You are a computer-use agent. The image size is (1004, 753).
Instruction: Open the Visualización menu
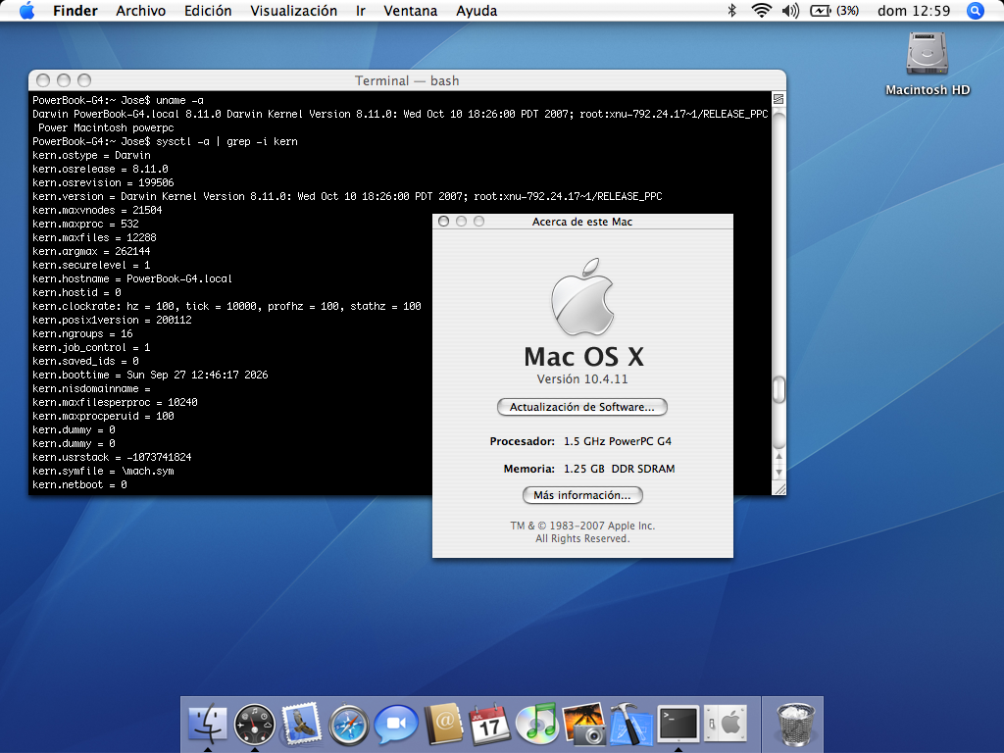click(x=294, y=10)
